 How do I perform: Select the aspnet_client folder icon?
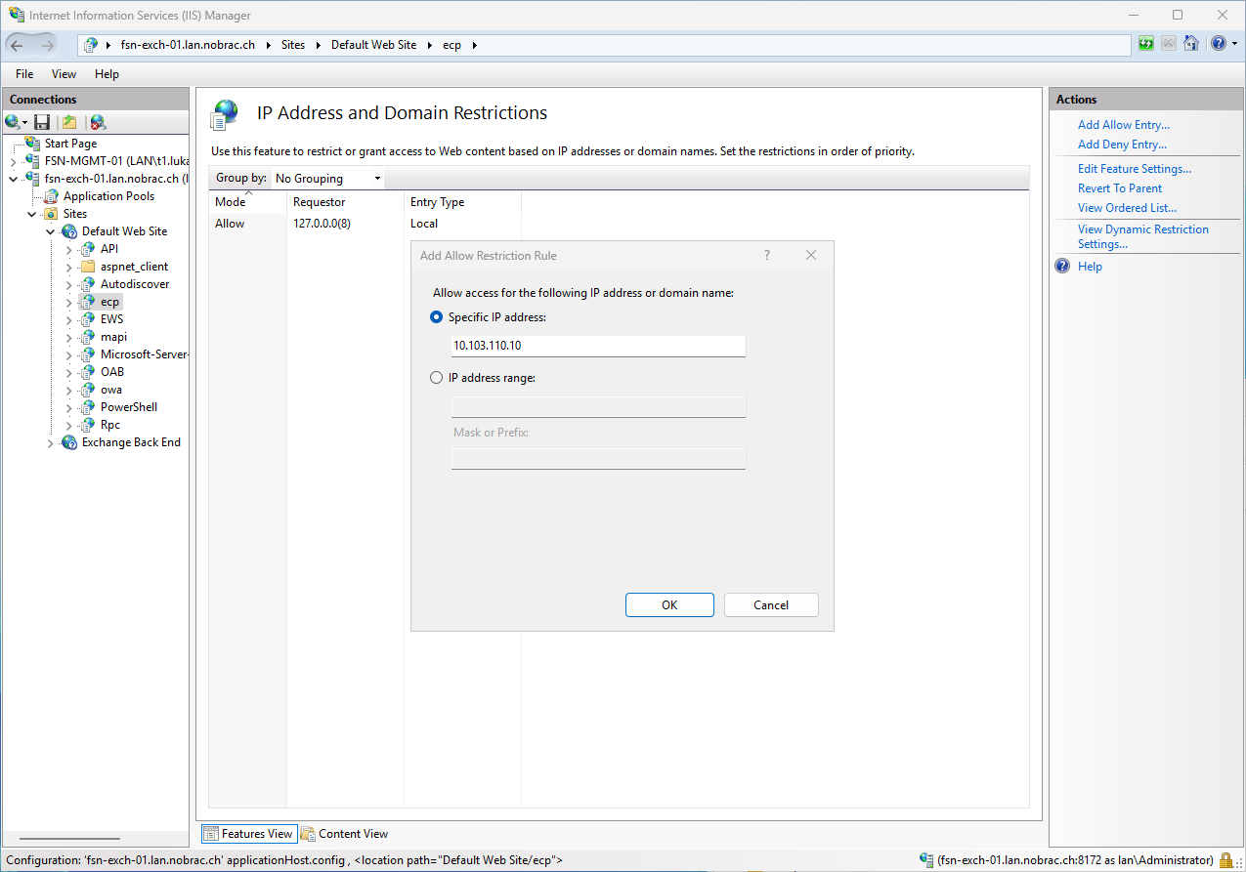tap(89, 267)
